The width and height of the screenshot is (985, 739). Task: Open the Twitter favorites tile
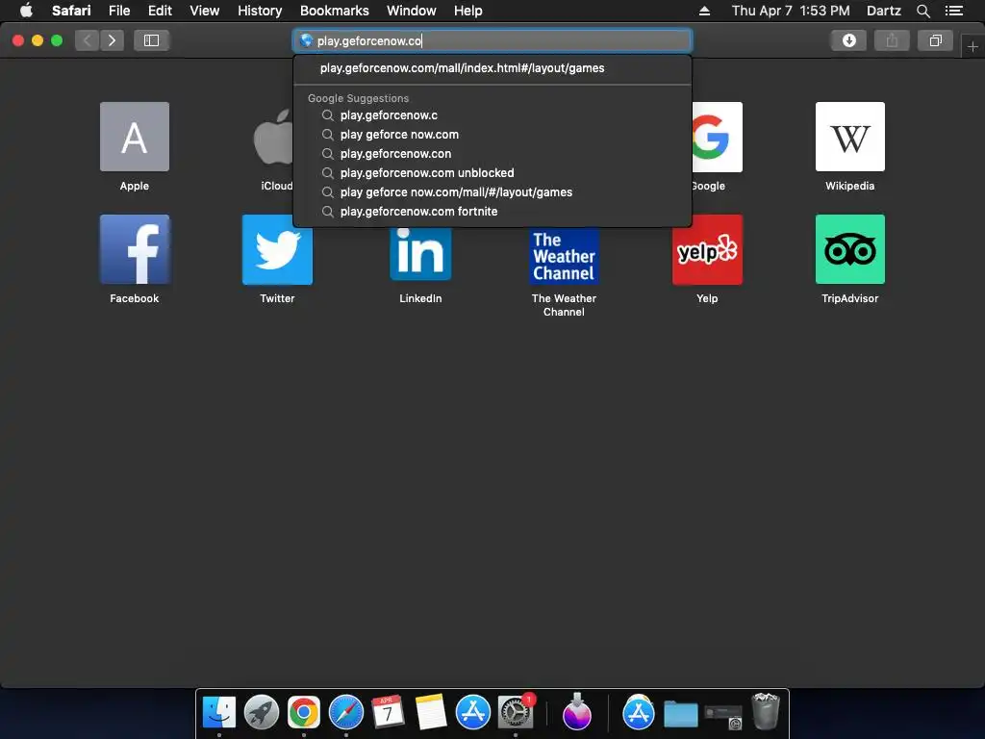coord(277,249)
